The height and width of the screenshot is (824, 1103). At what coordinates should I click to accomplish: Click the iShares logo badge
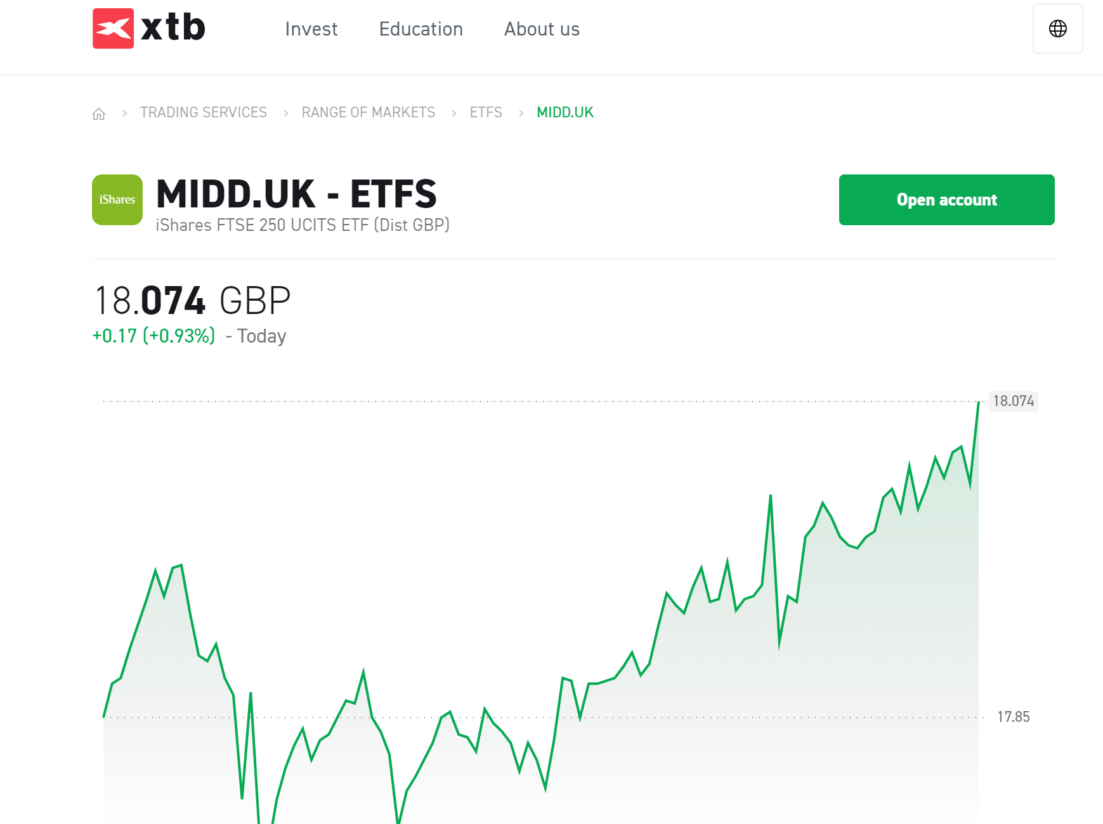click(x=117, y=200)
